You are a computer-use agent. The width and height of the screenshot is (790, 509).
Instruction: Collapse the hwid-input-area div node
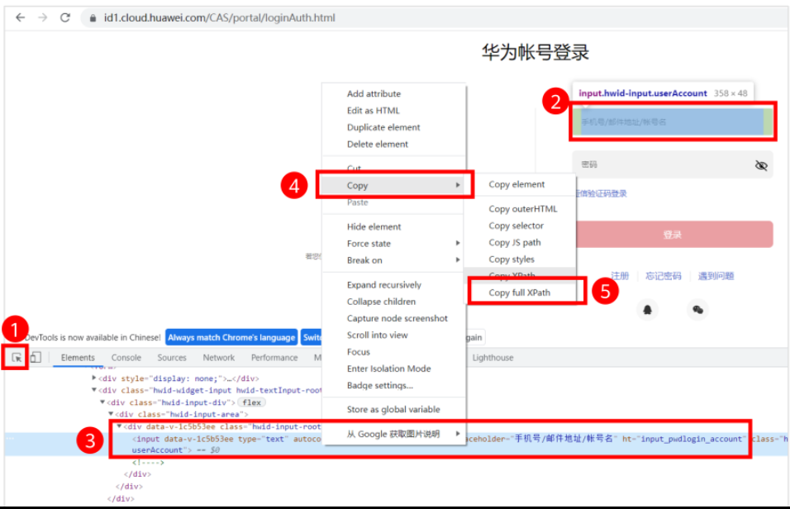click(111, 414)
